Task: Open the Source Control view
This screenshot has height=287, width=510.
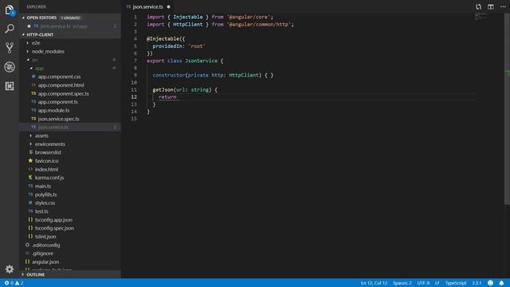Action: [10, 48]
